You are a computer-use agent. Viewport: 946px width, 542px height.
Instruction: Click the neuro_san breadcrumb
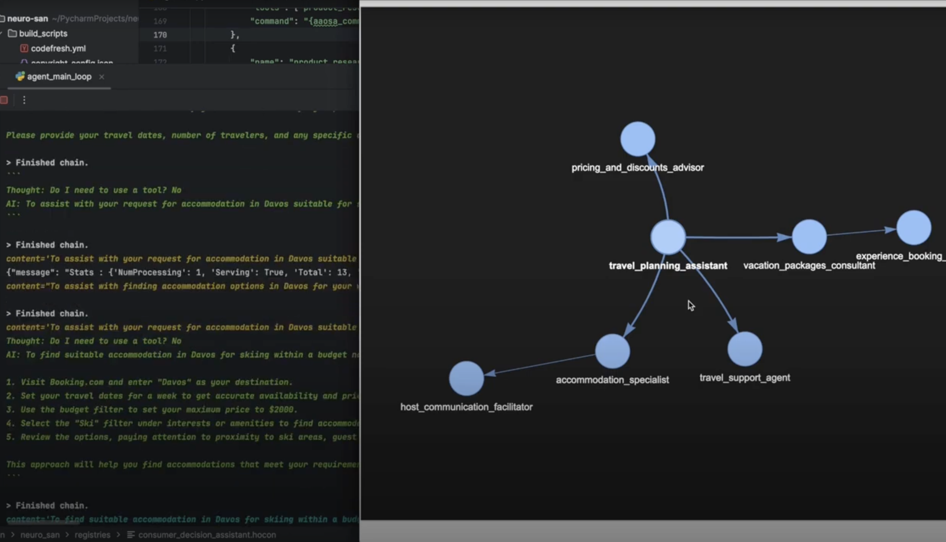40,535
